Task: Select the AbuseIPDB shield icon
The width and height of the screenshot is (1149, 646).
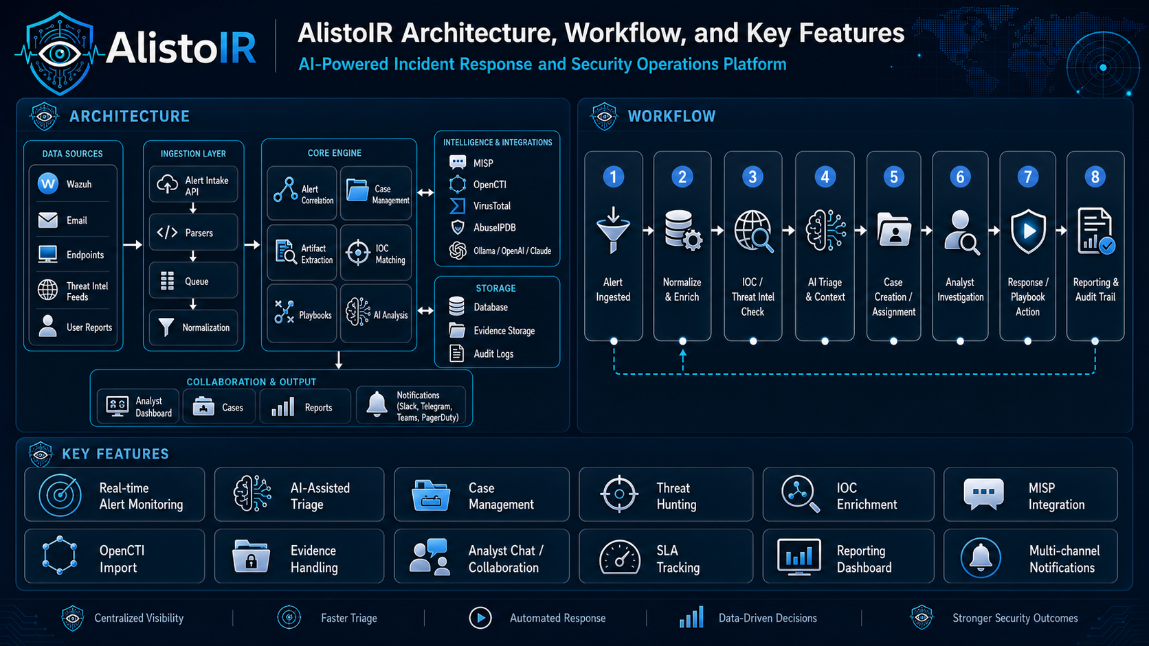Action: [457, 227]
